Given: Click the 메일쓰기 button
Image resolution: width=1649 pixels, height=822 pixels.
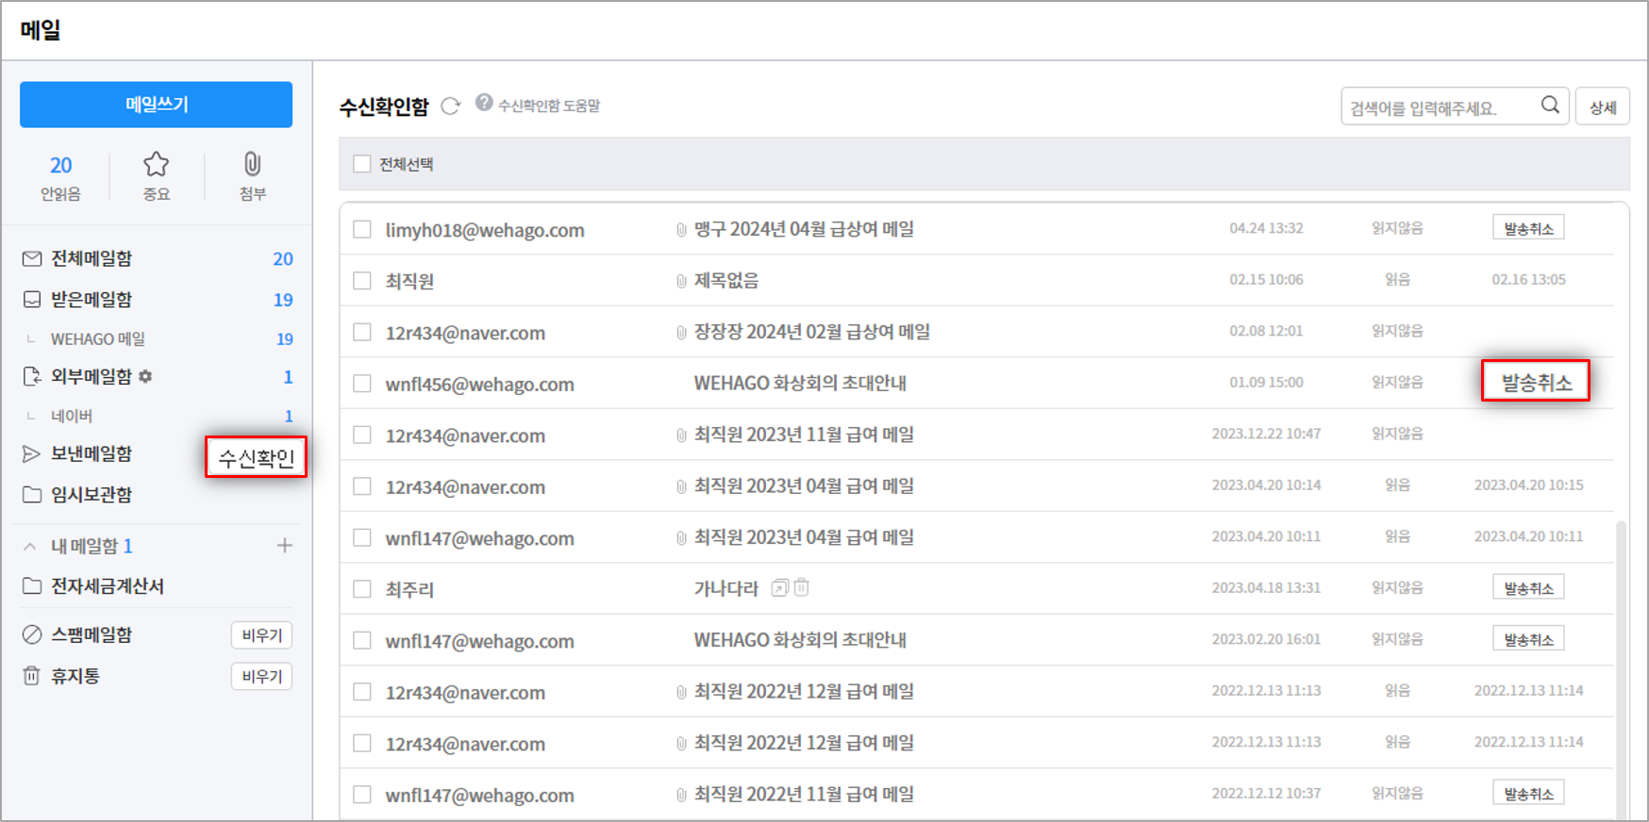Looking at the screenshot, I should click(157, 105).
